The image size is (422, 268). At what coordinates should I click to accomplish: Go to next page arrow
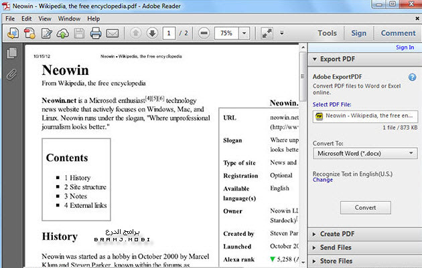click(152, 33)
